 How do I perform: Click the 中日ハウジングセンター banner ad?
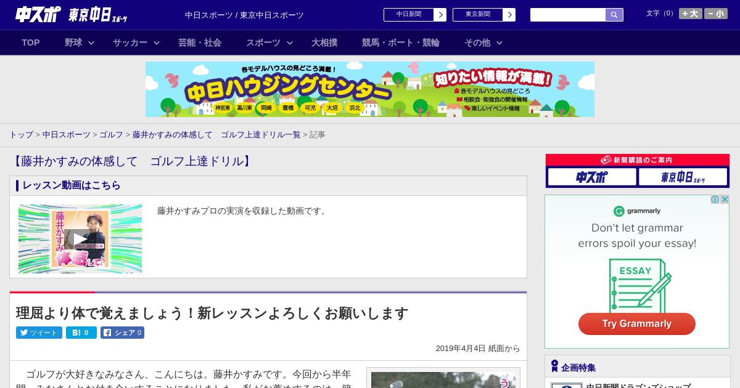click(370, 89)
